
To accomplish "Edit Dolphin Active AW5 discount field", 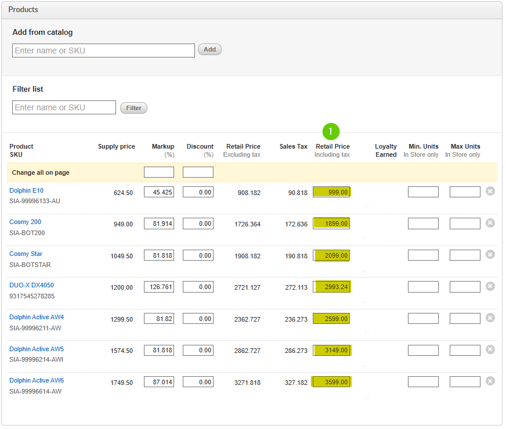I will point(198,350).
